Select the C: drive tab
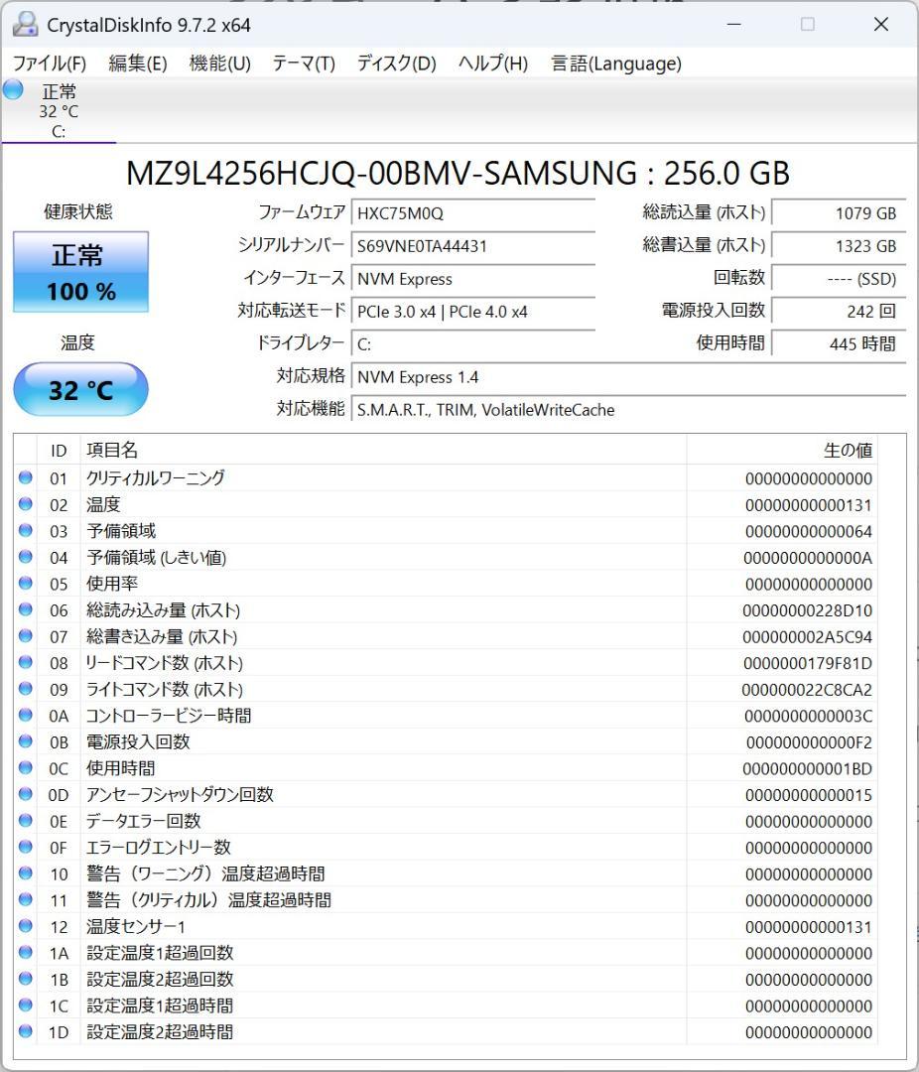This screenshot has width=919, height=1072. 60,109
